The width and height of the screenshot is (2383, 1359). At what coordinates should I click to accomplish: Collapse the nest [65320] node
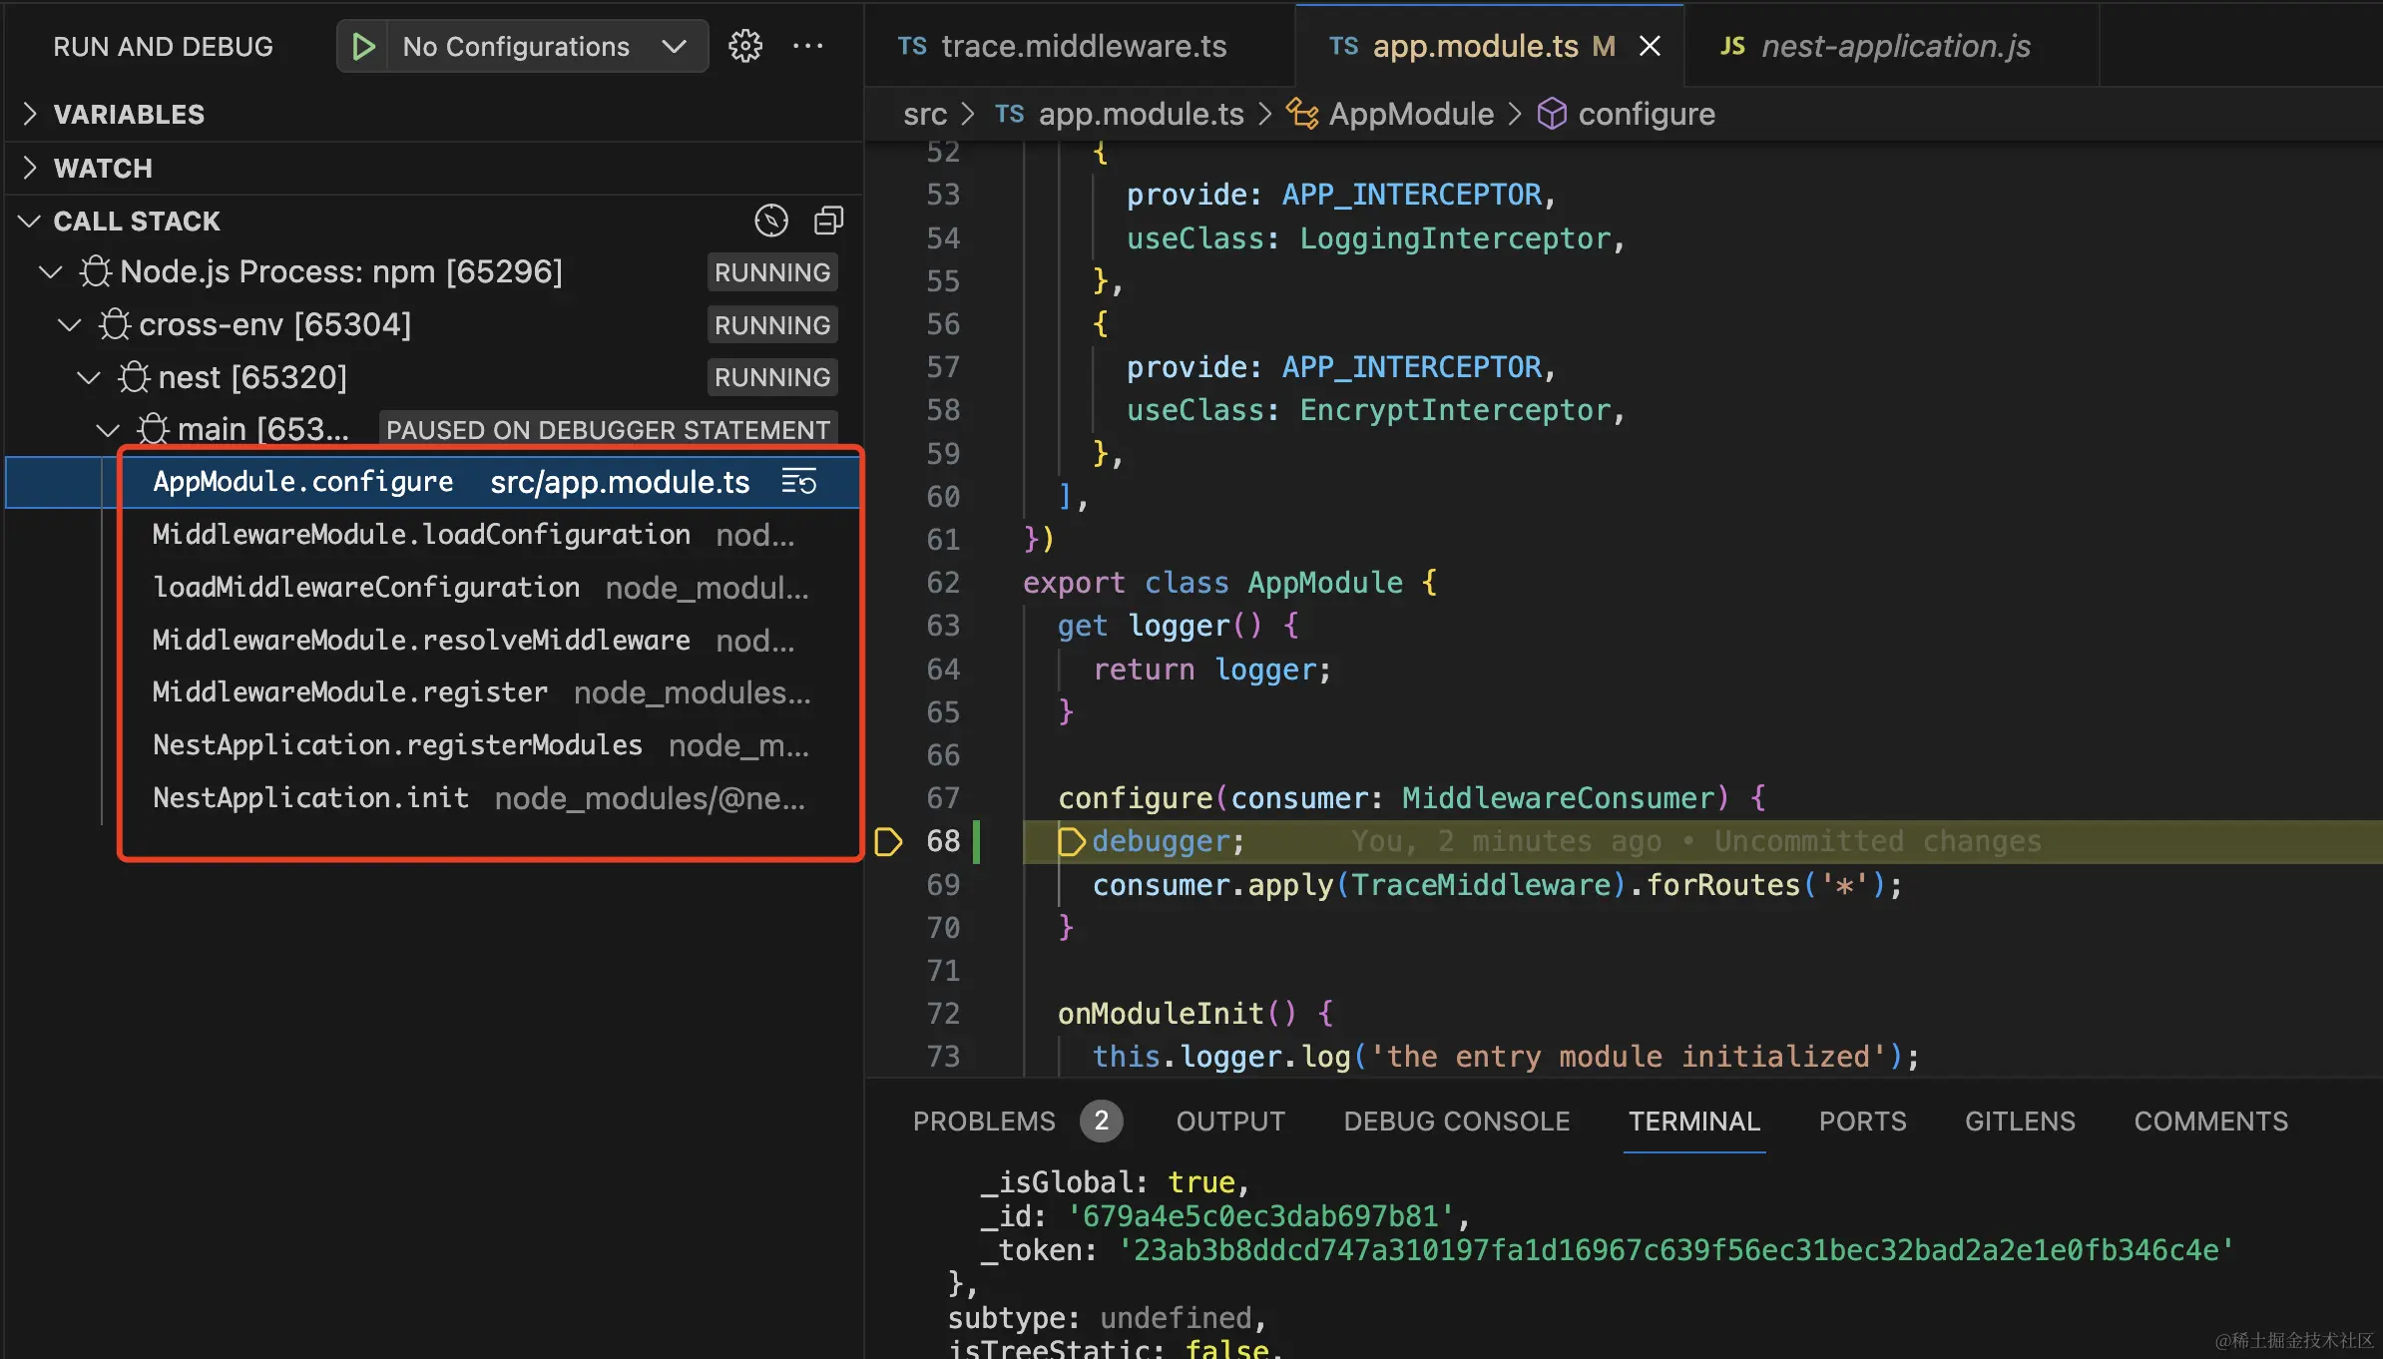(x=88, y=377)
